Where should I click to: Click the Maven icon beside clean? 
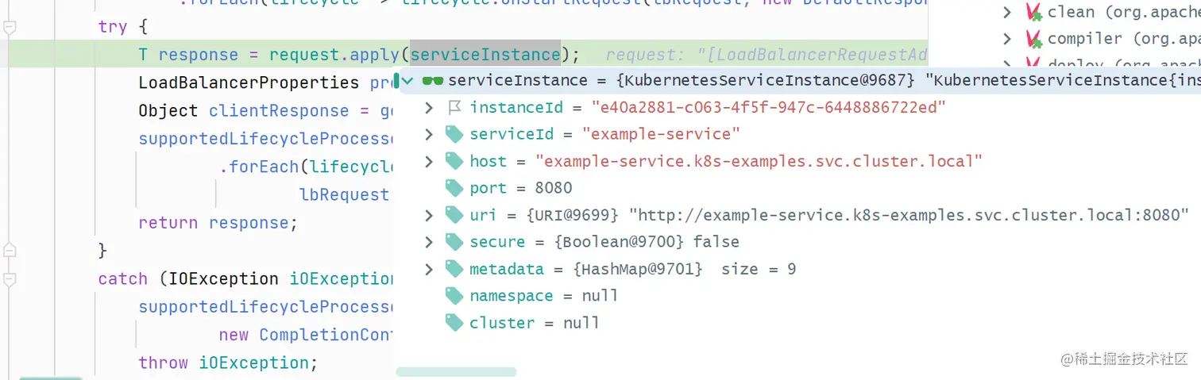click(x=1033, y=12)
